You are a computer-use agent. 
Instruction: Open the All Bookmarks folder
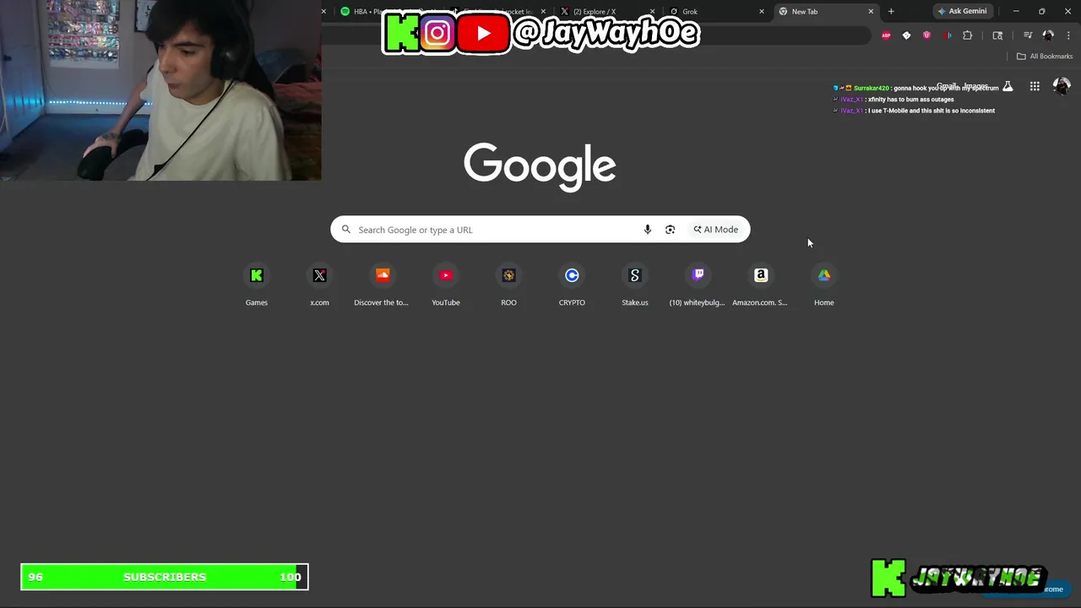pyautogui.click(x=1045, y=57)
